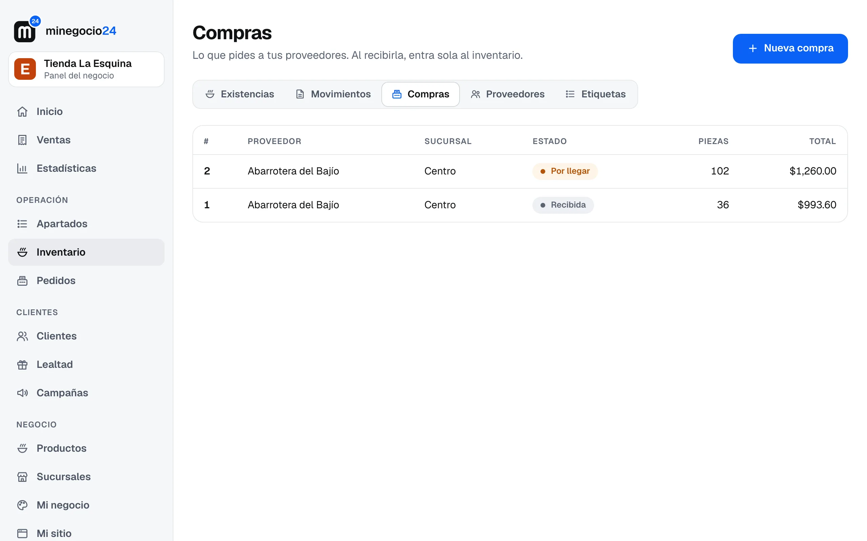Image resolution: width=867 pixels, height=541 pixels.
Task: Open the Movimientos tab
Action: point(333,94)
